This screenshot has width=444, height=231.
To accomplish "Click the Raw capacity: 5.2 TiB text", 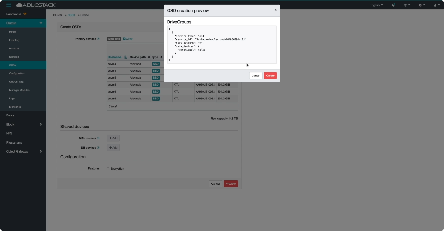I will [224, 119].
